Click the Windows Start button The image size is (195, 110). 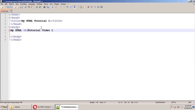click(x=4, y=107)
